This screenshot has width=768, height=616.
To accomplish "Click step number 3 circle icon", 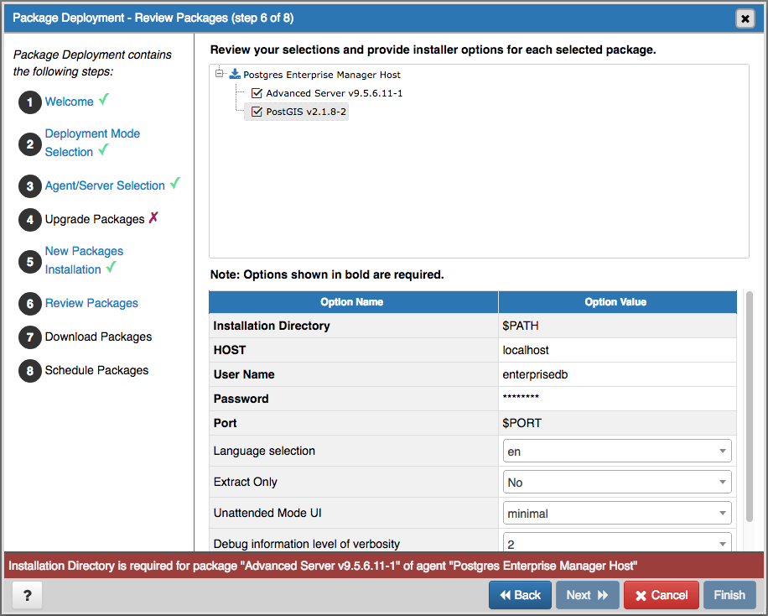I will point(30,185).
